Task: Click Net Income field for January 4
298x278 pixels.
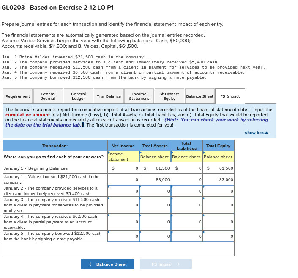Action: point(123,222)
